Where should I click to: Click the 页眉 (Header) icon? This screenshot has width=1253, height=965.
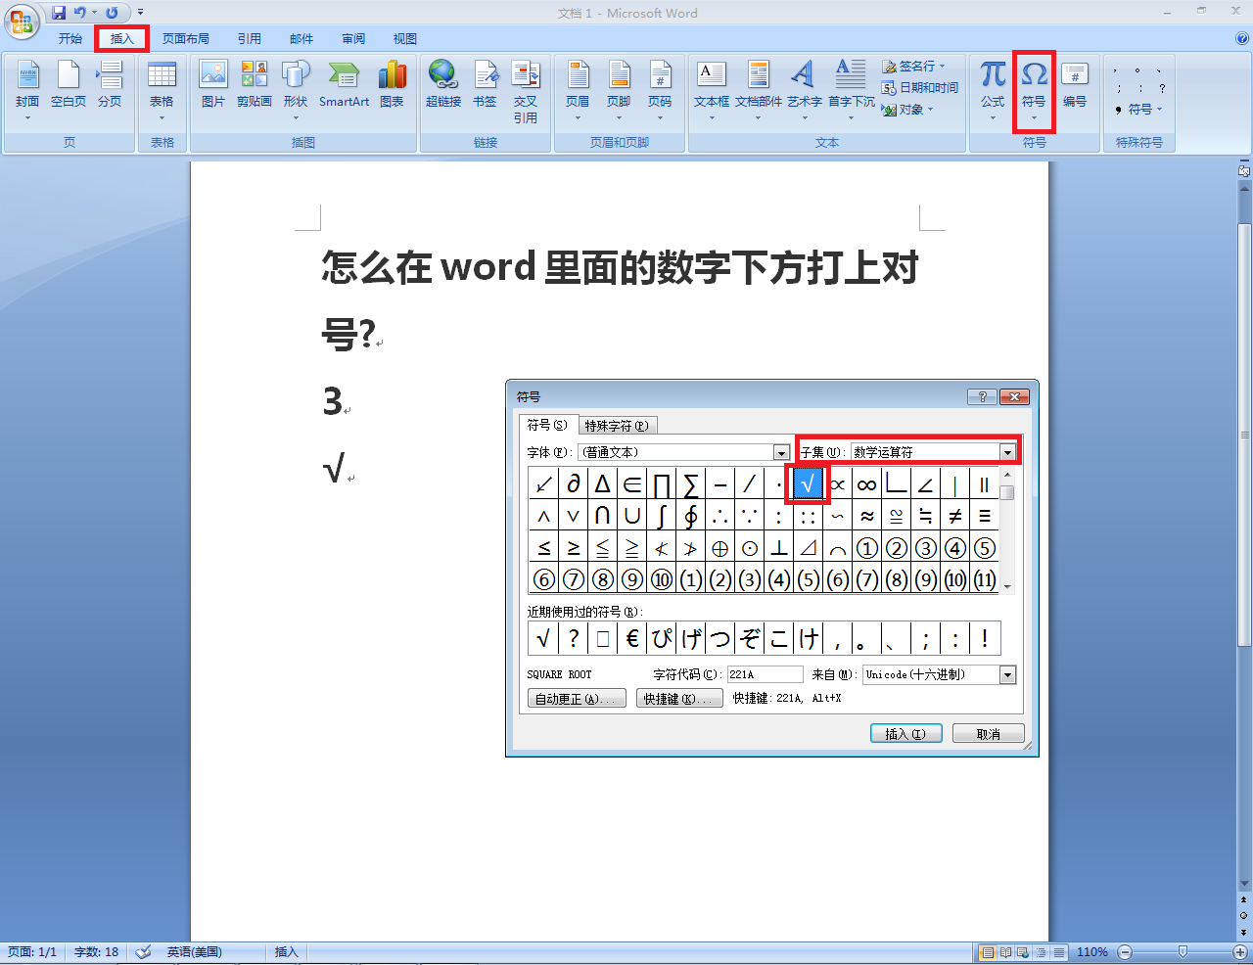(x=578, y=74)
